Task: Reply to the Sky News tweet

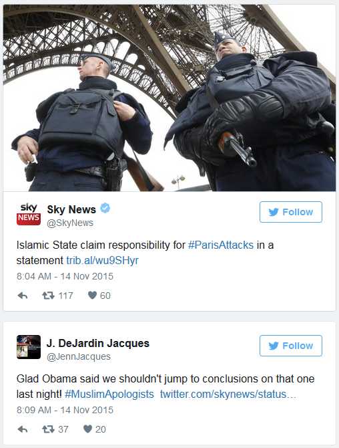Action: (x=23, y=296)
